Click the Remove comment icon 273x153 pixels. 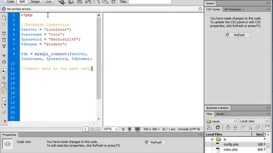[x=4, y=106]
